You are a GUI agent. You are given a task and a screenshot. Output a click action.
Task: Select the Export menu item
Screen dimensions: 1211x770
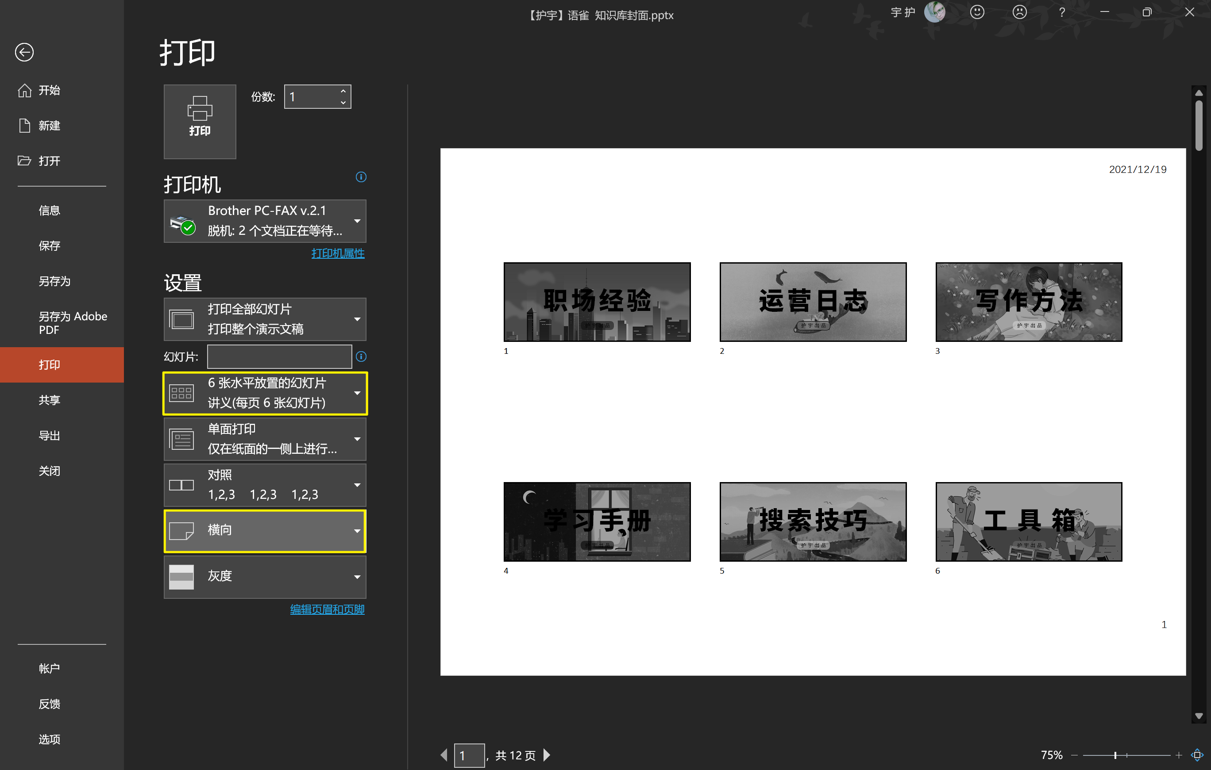49,435
